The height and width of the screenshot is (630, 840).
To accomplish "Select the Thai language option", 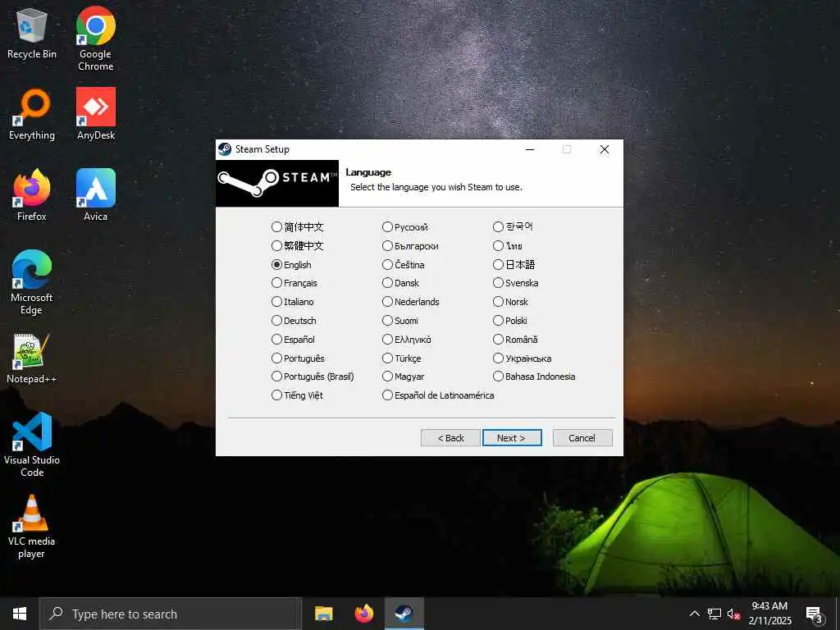I will tap(508, 246).
